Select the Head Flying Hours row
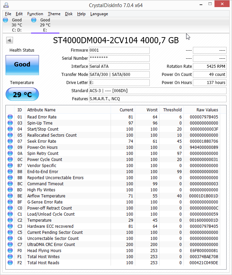 pos(113,250)
